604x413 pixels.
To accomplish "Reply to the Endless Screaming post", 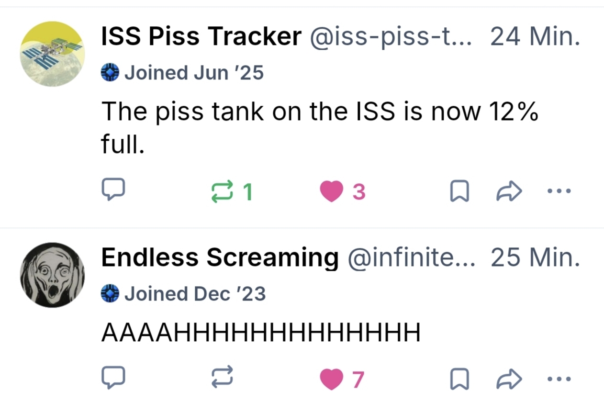I will tap(113, 378).
